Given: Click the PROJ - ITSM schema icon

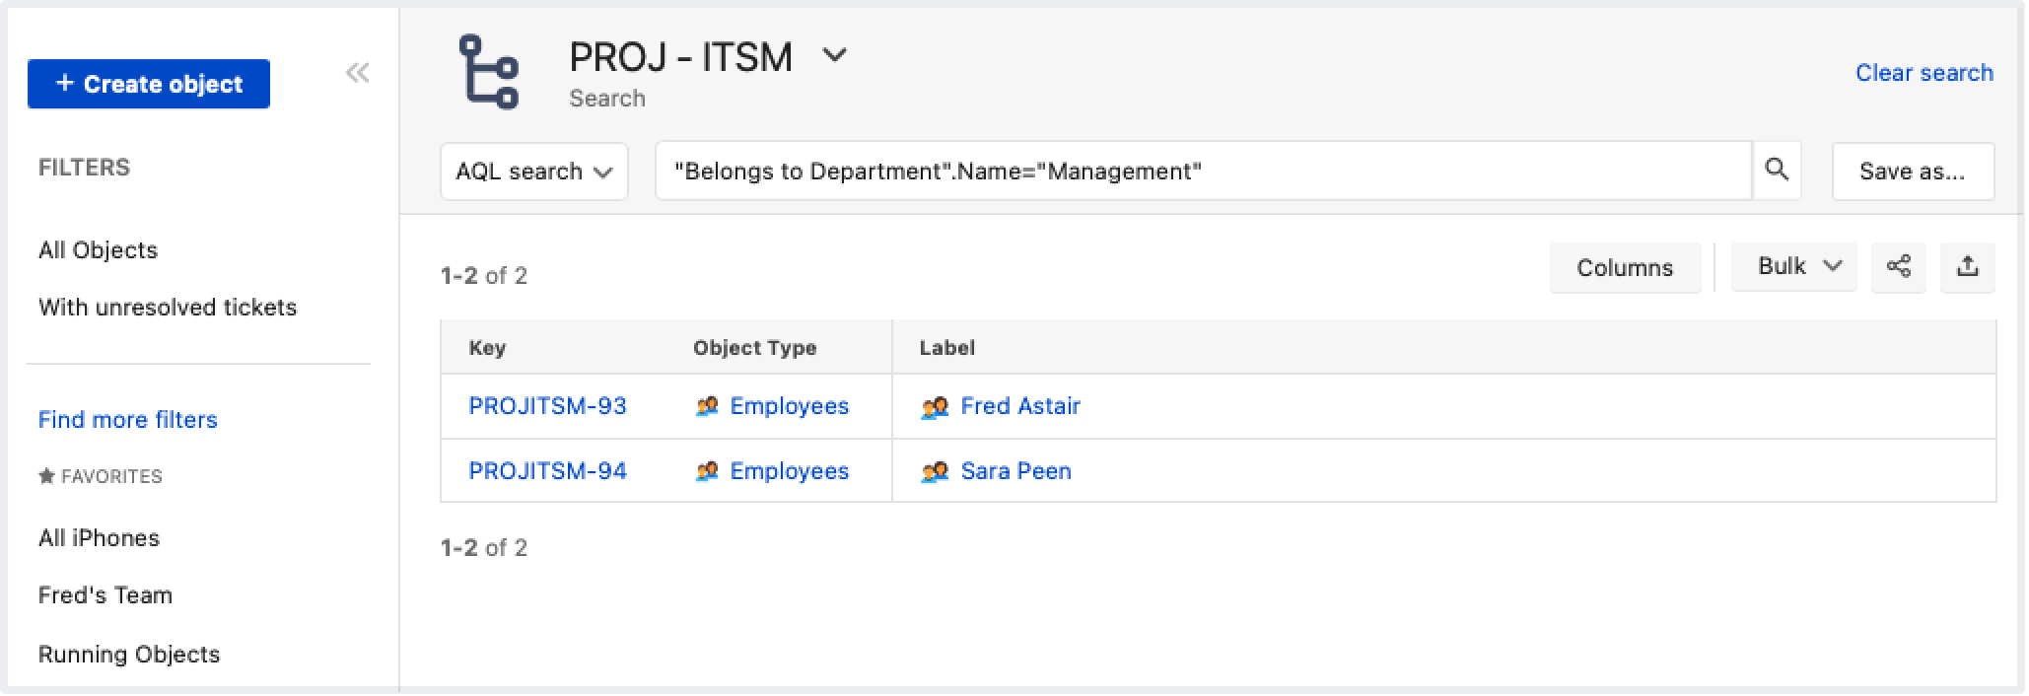Looking at the screenshot, I should [489, 72].
